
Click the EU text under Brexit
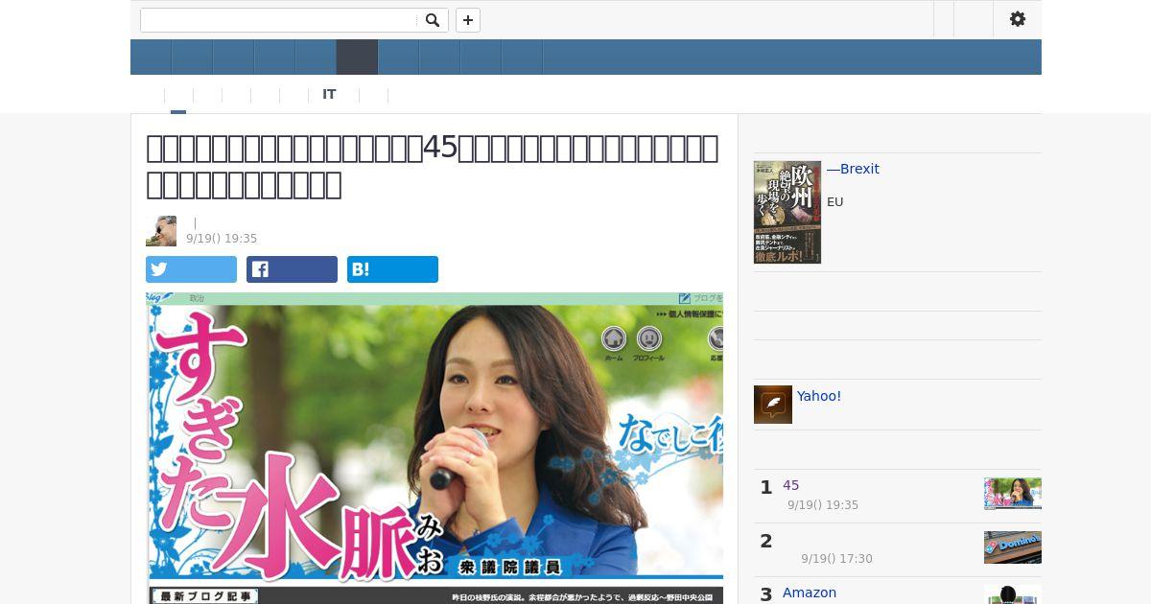click(x=834, y=202)
